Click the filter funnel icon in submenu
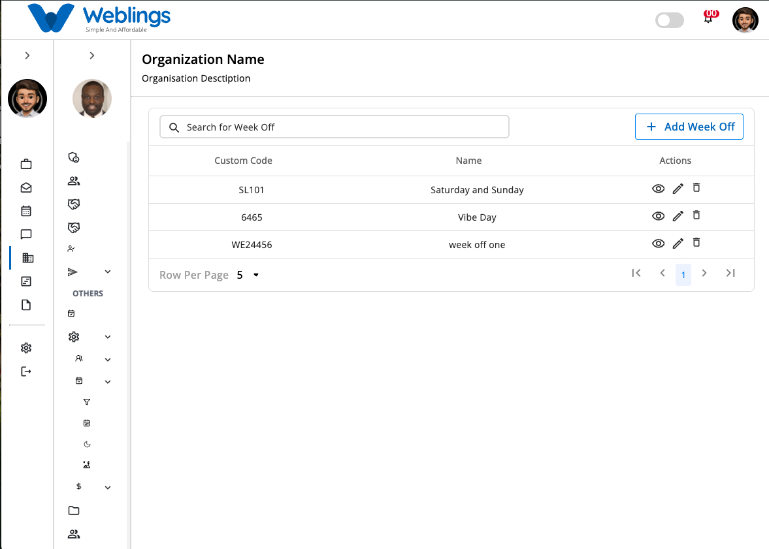This screenshot has width=769, height=549. (x=87, y=402)
